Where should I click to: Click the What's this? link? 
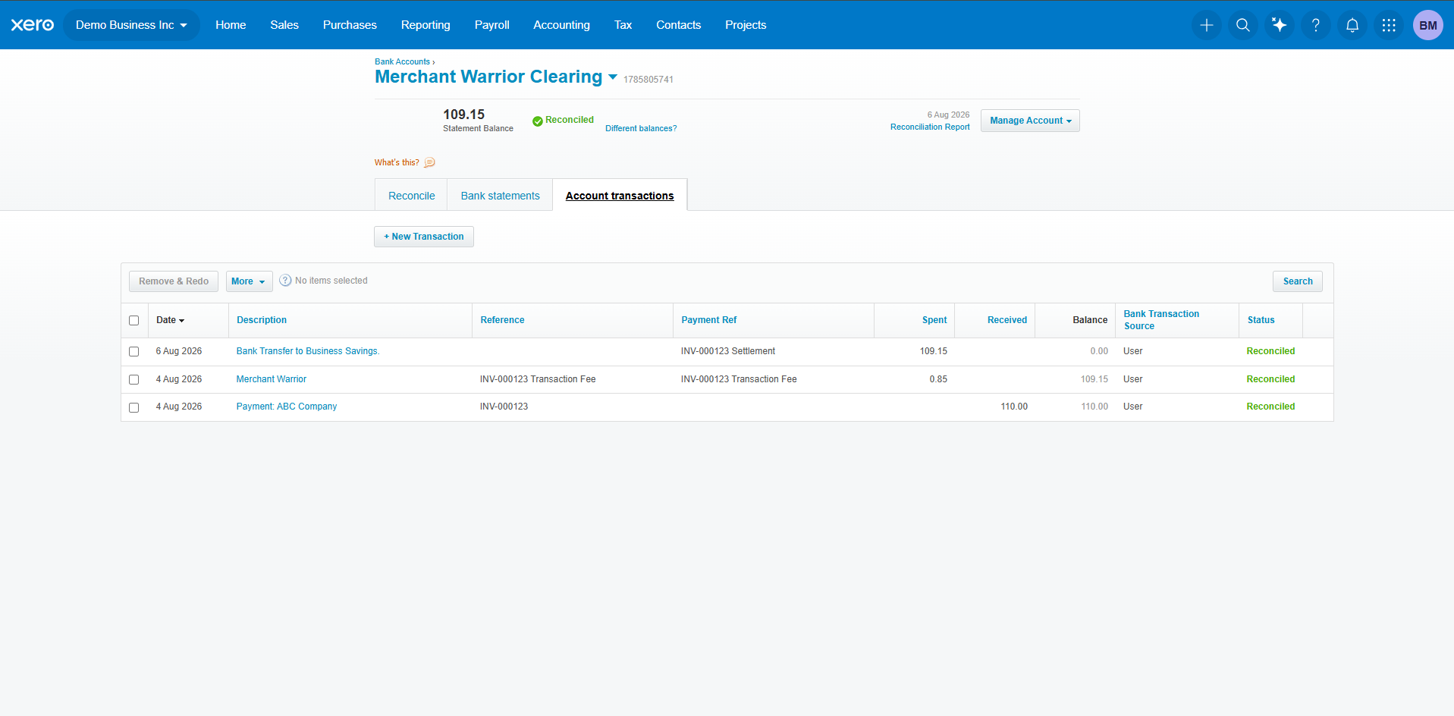click(397, 162)
